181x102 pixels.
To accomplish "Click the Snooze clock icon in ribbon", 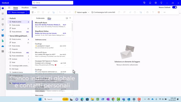I will [x=135, y=12].
